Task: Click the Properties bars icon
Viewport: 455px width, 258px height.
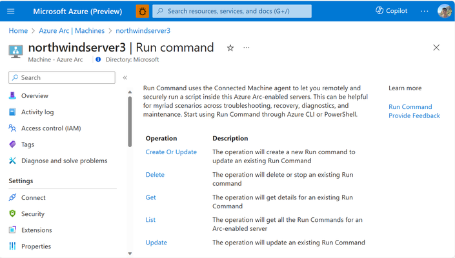Action: point(12,246)
